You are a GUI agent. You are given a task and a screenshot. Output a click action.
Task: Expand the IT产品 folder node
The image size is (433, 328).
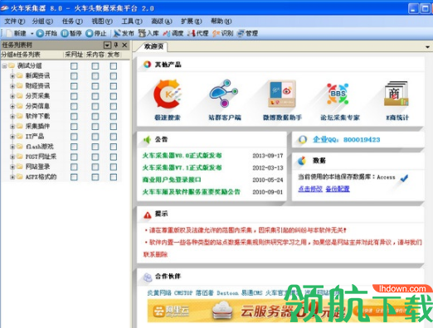[x=12, y=137]
